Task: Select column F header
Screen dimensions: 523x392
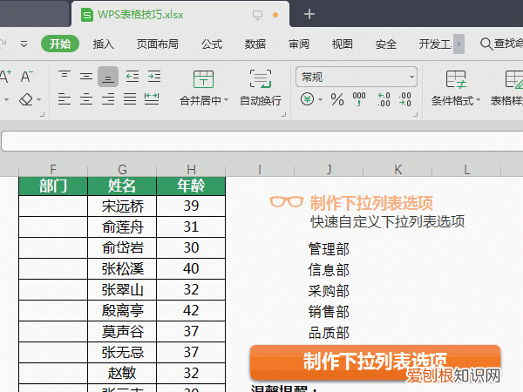Action: (x=53, y=169)
